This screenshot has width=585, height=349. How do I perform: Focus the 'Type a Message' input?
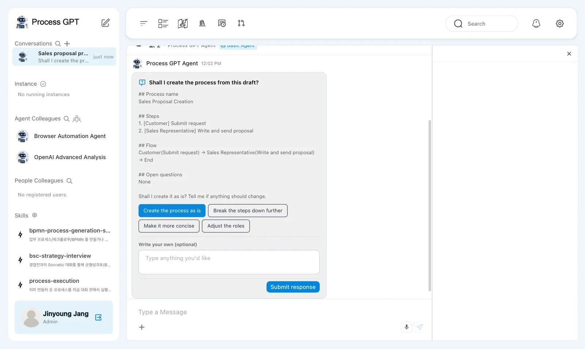click(279, 312)
